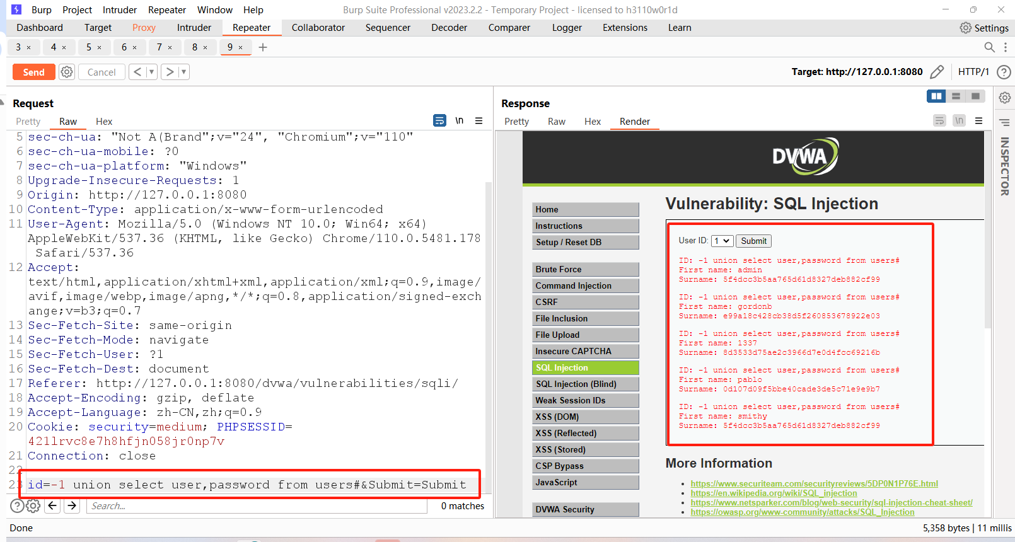Click the DVWA Submit button
Viewport: 1015px width, 542px height.
[753, 241]
